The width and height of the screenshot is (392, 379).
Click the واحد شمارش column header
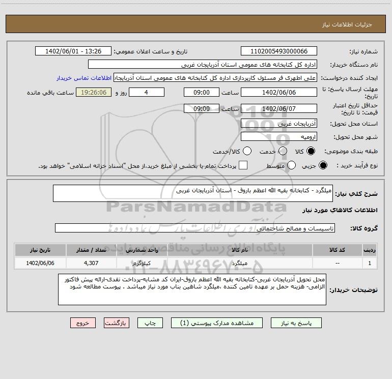point(142,250)
